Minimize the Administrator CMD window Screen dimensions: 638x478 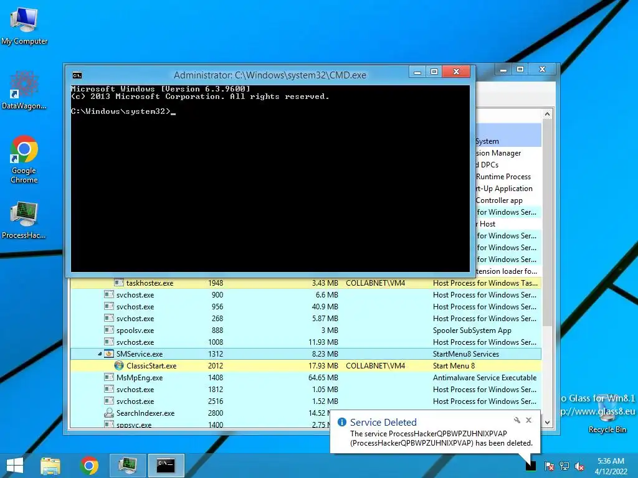tap(417, 72)
